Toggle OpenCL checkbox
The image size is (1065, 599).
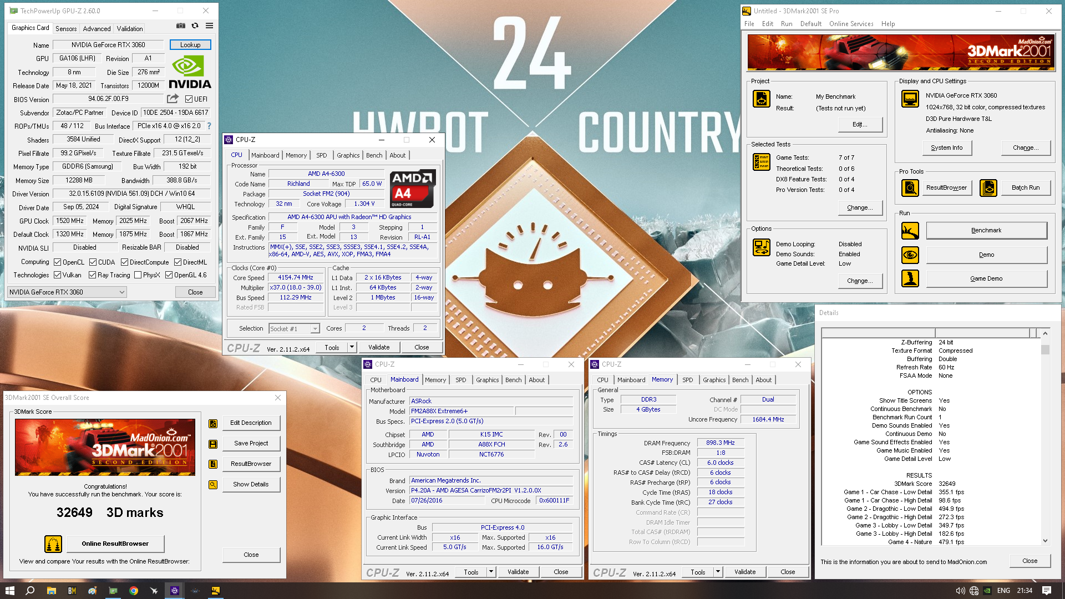(57, 262)
